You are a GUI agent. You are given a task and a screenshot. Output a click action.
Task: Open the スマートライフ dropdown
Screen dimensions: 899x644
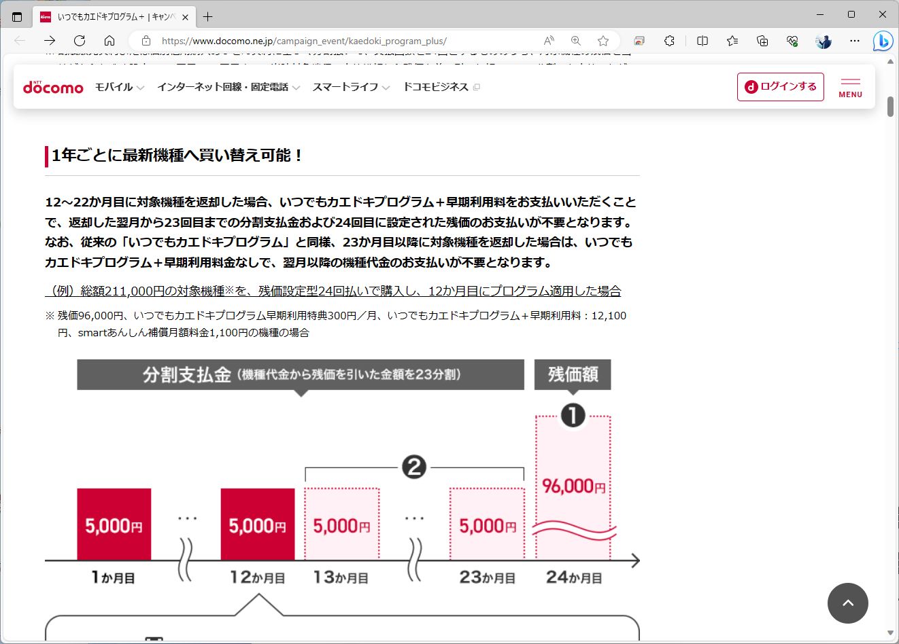pos(347,87)
